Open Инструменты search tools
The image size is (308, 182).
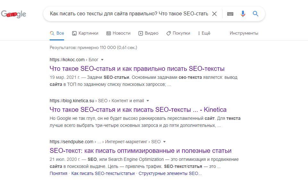244,33
